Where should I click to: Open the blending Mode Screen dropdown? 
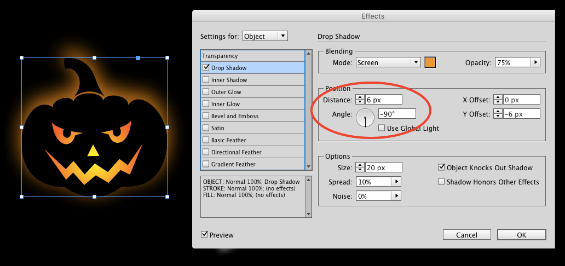pos(388,62)
